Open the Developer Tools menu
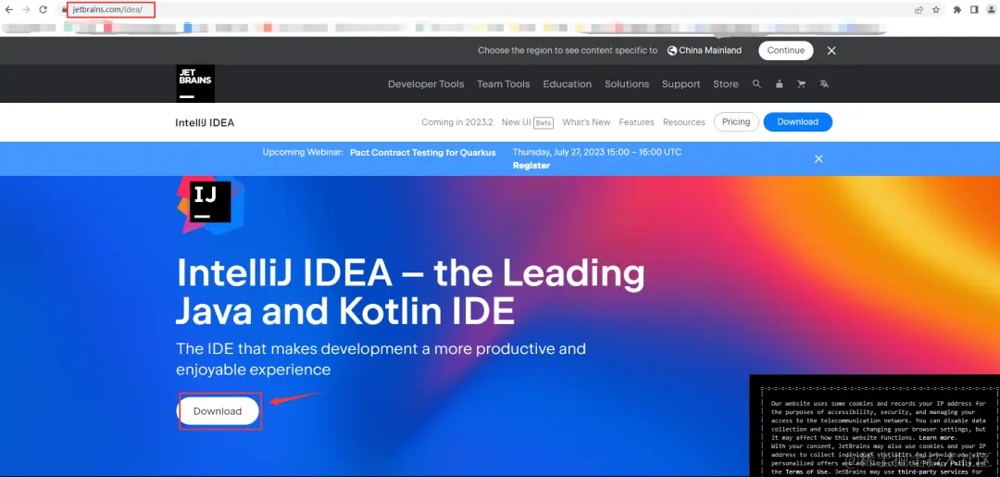This screenshot has width=1000, height=477. coord(426,84)
